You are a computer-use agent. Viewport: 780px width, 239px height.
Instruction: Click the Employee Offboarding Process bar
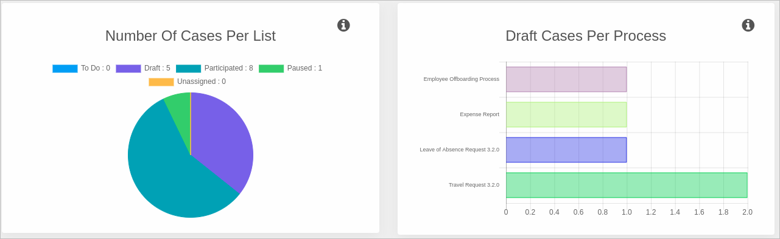[566, 80]
